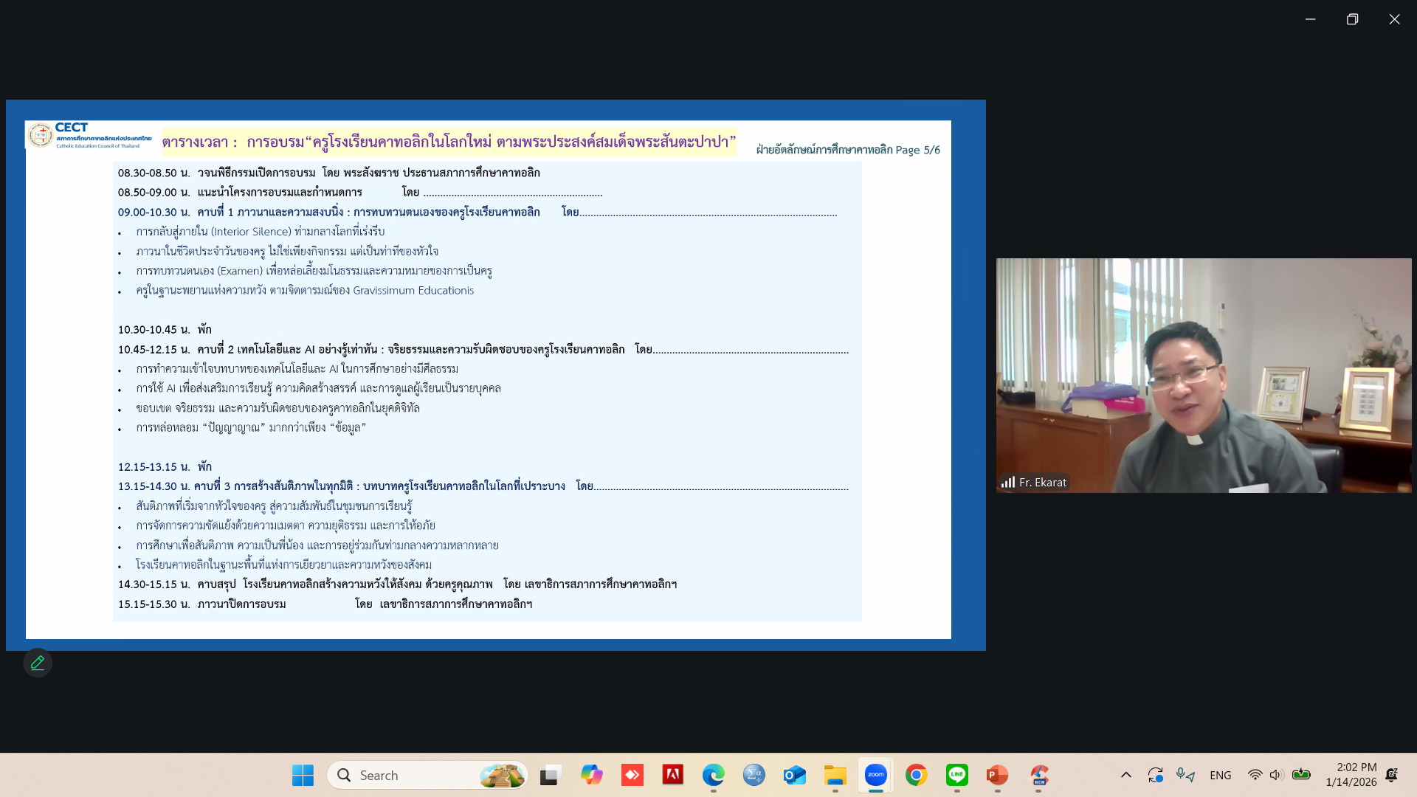The height and width of the screenshot is (797, 1417).
Task: Open Microsoft Edge from taskbar
Action: 713,775
